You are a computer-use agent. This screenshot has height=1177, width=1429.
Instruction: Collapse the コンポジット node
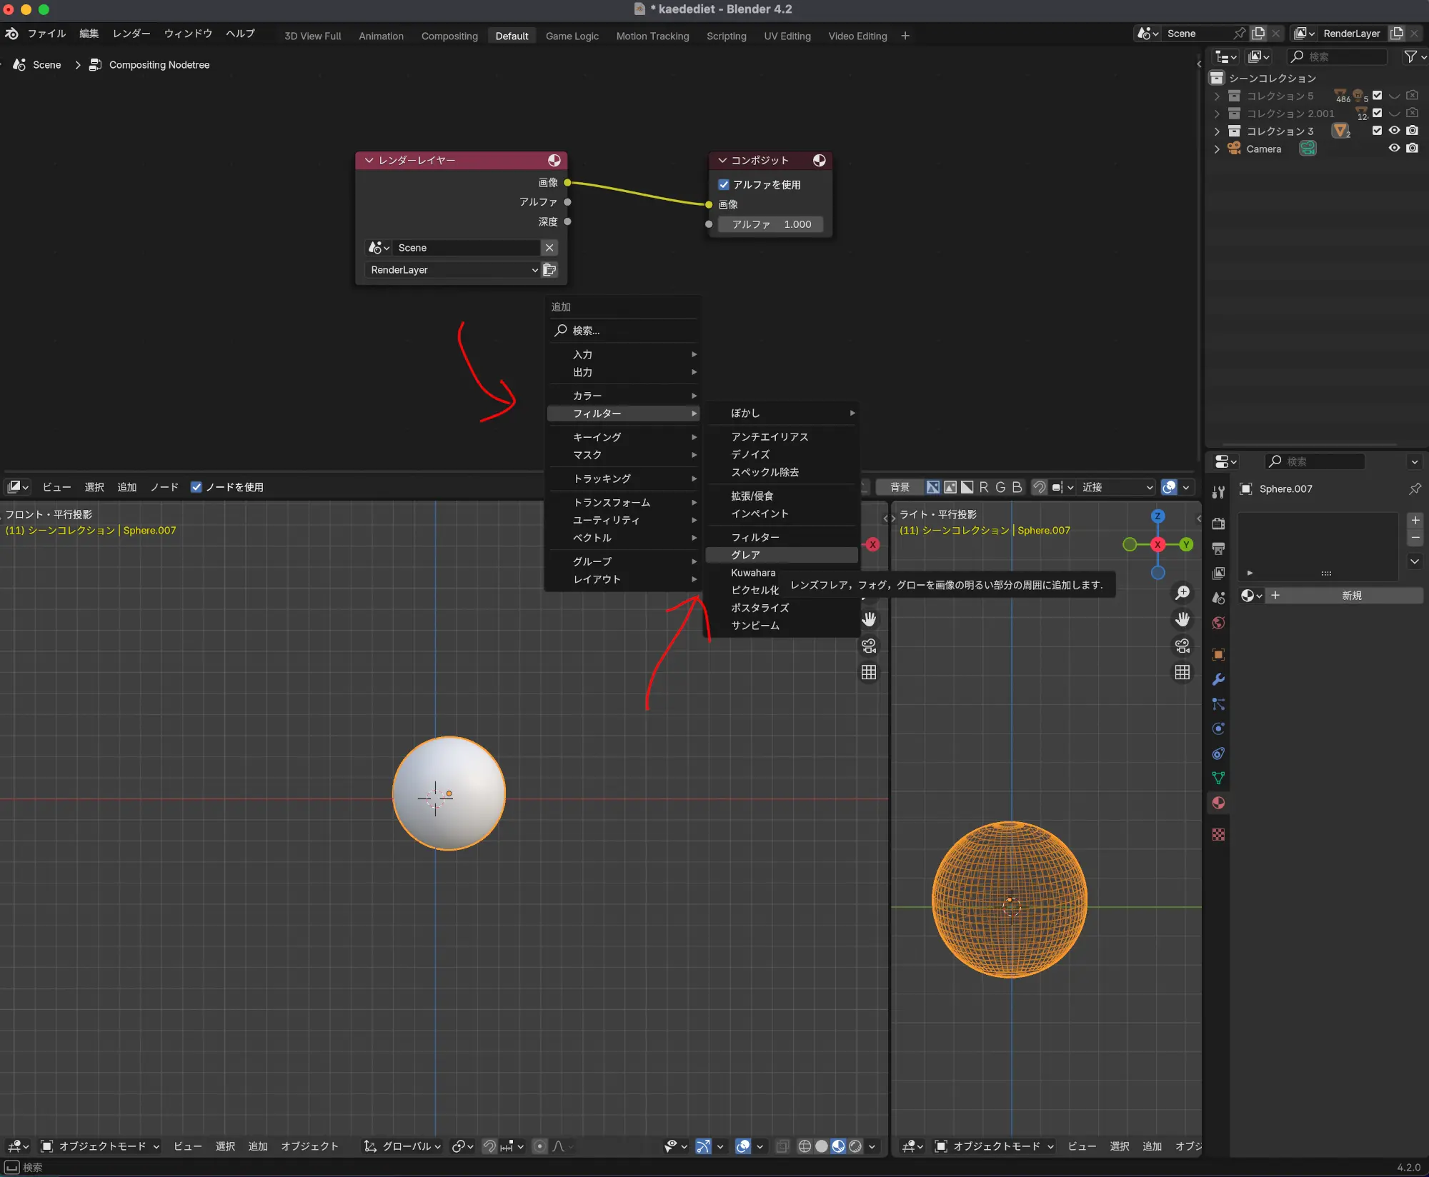[722, 161]
